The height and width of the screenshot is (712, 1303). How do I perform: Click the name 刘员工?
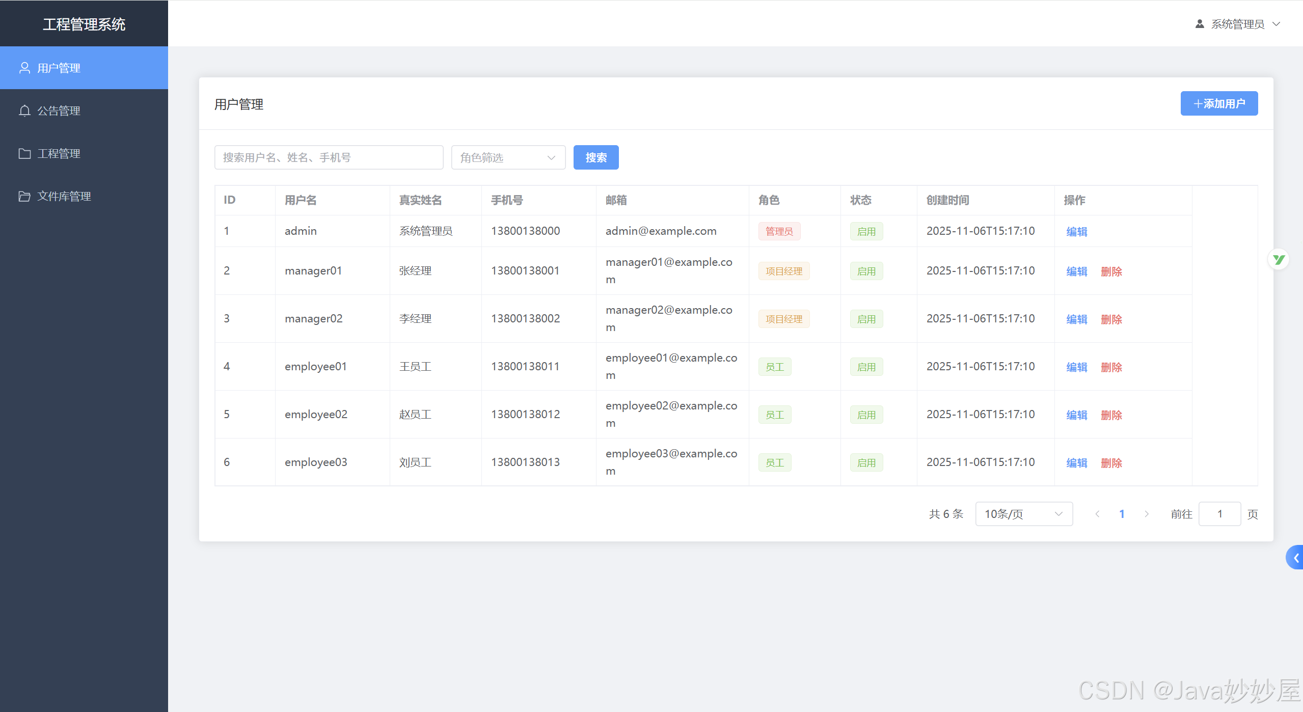(x=415, y=462)
